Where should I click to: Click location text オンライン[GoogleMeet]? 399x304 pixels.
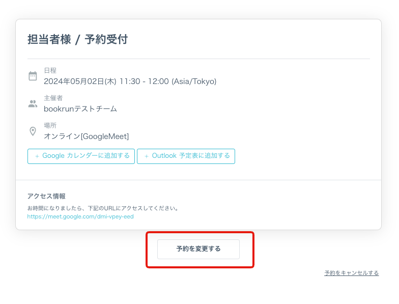[87, 136]
